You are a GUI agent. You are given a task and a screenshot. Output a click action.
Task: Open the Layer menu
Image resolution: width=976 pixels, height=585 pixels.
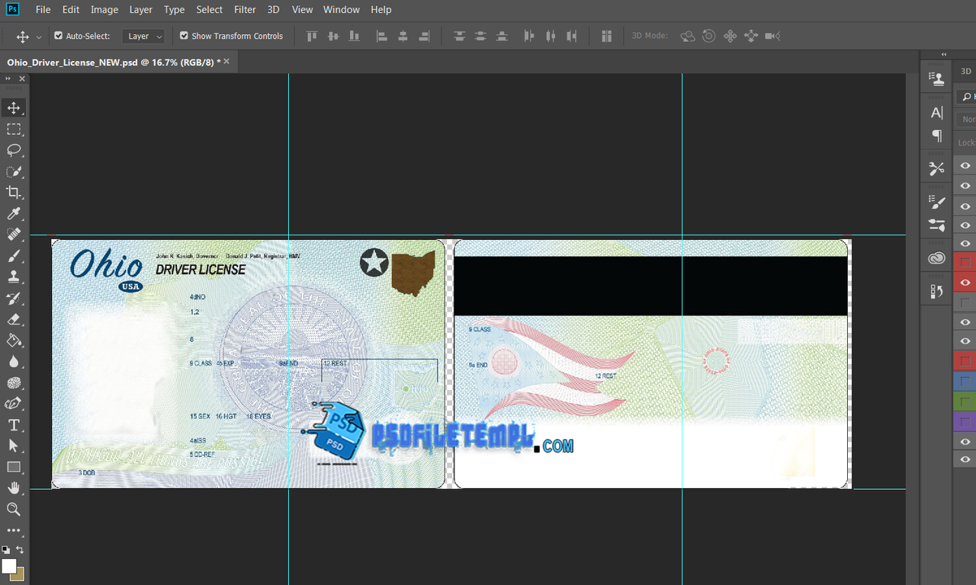click(140, 9)
